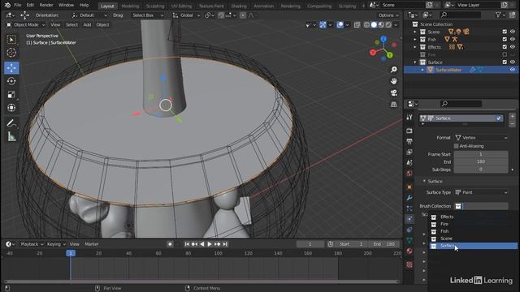Select the Select Box tool in toolbar

pos(11,40)
